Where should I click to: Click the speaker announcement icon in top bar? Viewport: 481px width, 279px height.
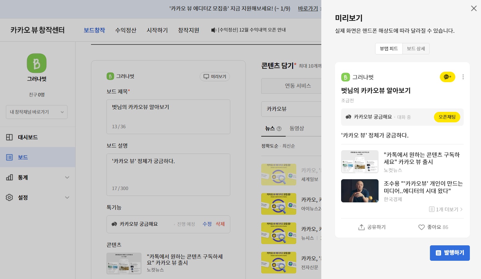214,30
